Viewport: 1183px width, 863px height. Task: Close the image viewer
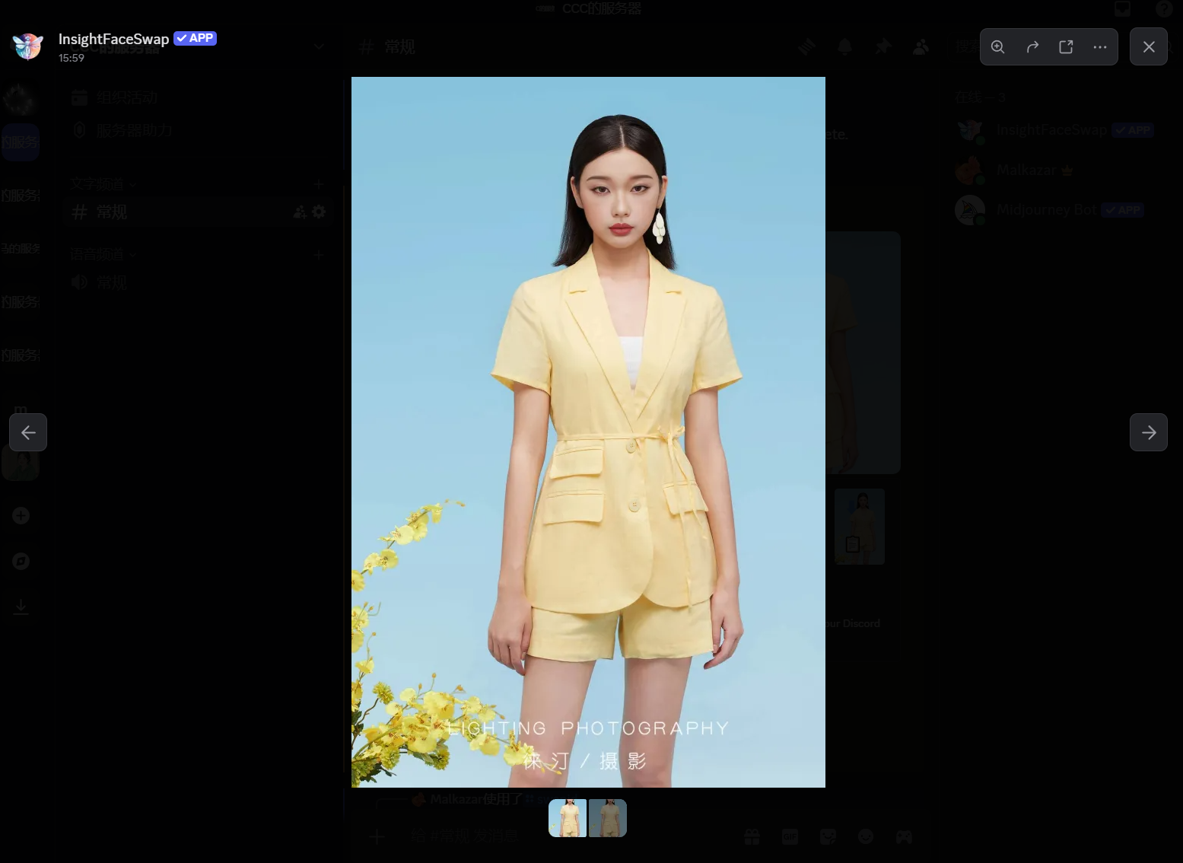coord(1149,46)
